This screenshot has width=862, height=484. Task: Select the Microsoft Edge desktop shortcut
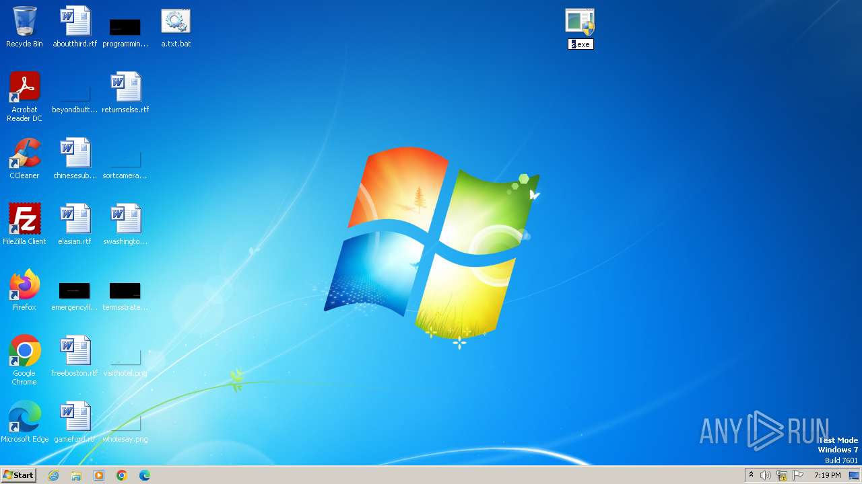coord(24,417)
